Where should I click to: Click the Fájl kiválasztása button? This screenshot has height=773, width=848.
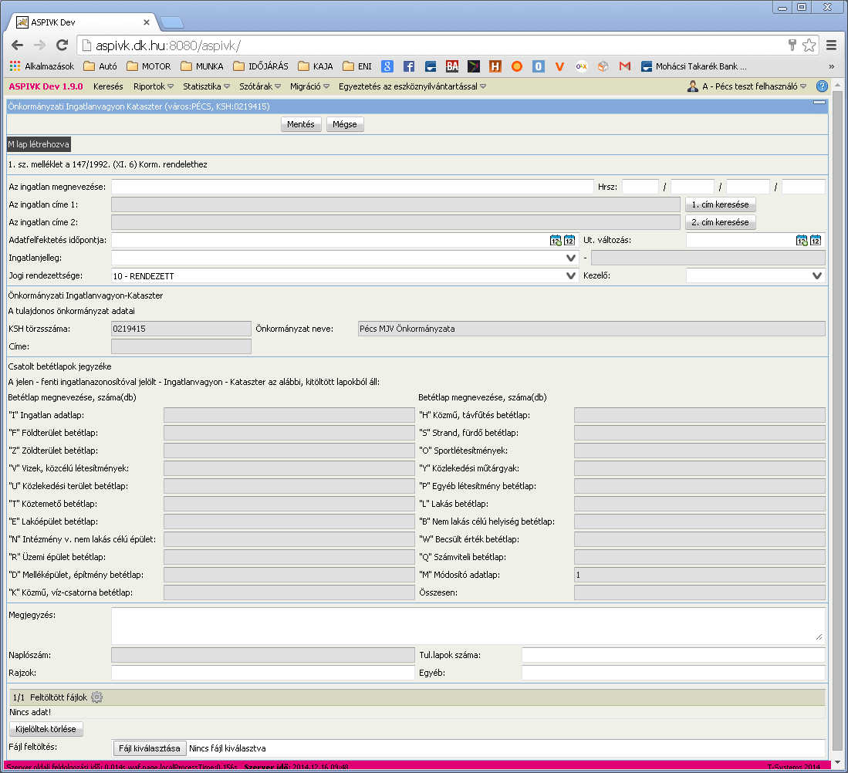point(149,748)
